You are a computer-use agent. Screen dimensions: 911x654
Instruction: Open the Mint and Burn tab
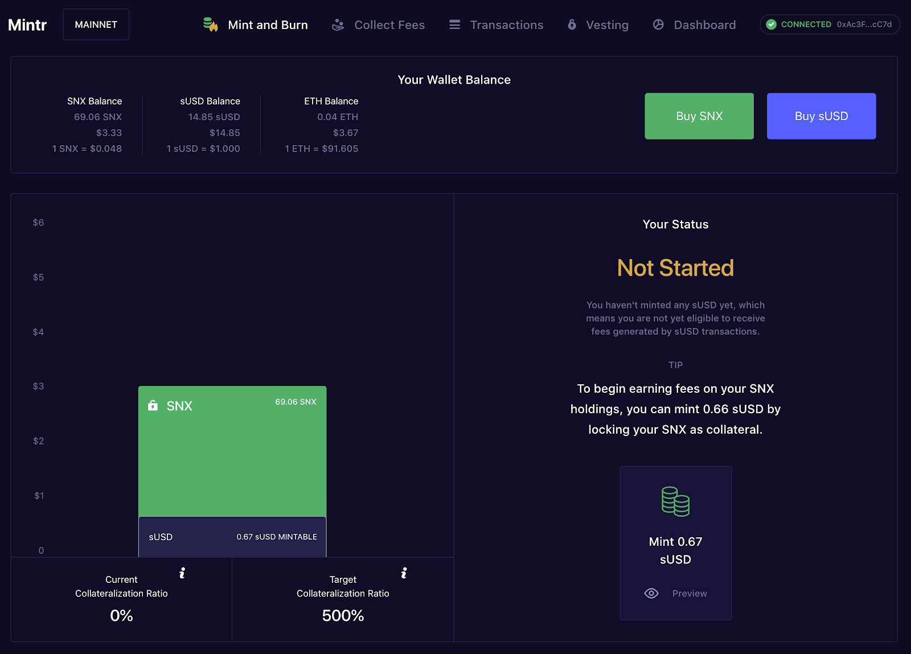tap(256, 25)
